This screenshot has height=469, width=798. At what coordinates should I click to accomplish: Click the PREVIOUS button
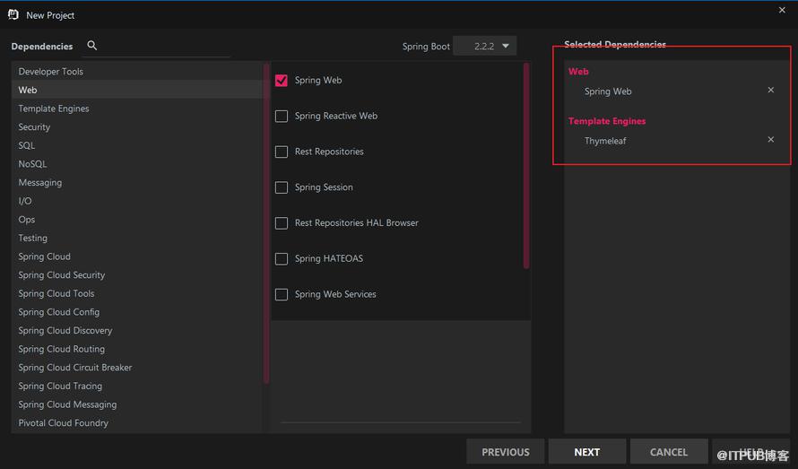coord(506,452)
